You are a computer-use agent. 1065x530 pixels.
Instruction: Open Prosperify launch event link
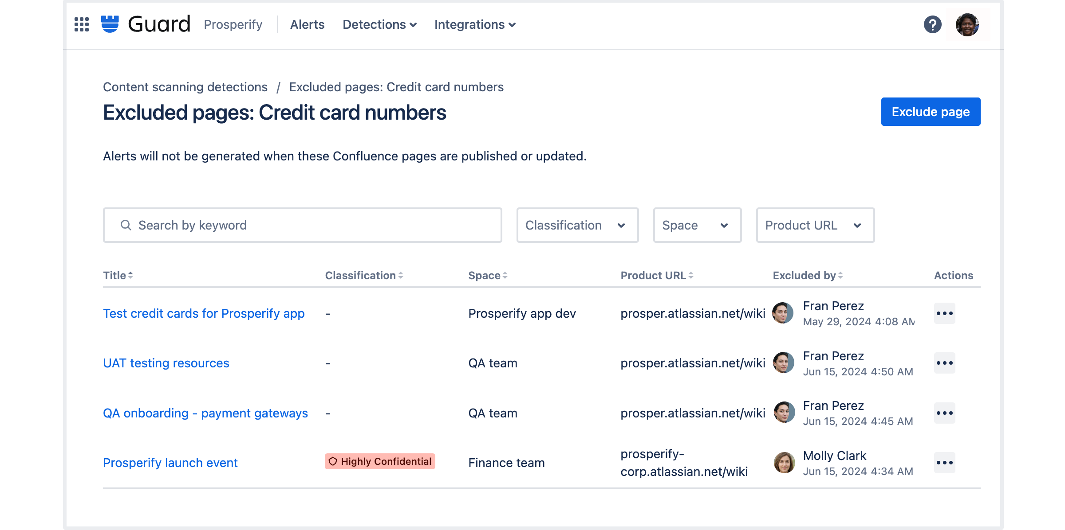pos(170,463)
